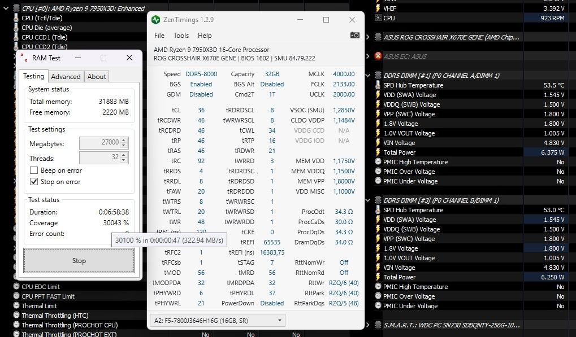Click status icon of DIMM #1 PMIC High Temperature
Viewport: 576px width, 337px height.
(x=378, y=161)
